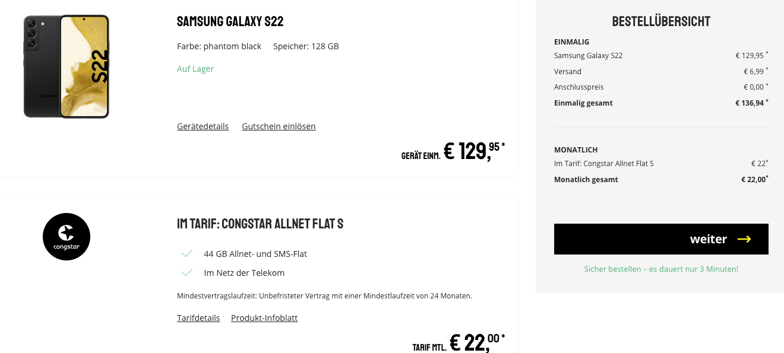The image size is (784, 353).
Task: Click the Auf Lager availability text
Action: pyautogui.click(x=195, y=69)
